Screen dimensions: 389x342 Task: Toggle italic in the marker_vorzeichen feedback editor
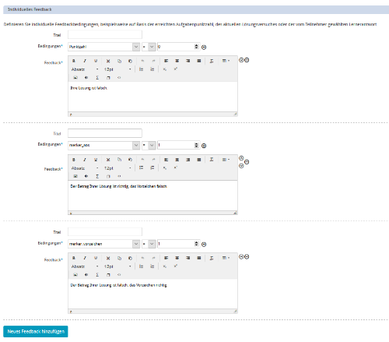point(85,258)
